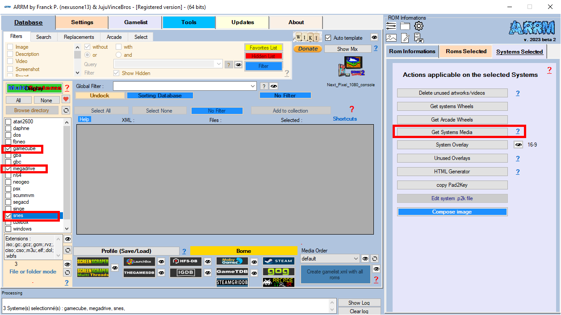Click refresh icon beside Browse directory
Screen dimensions: 561x315
coord(66,110)
